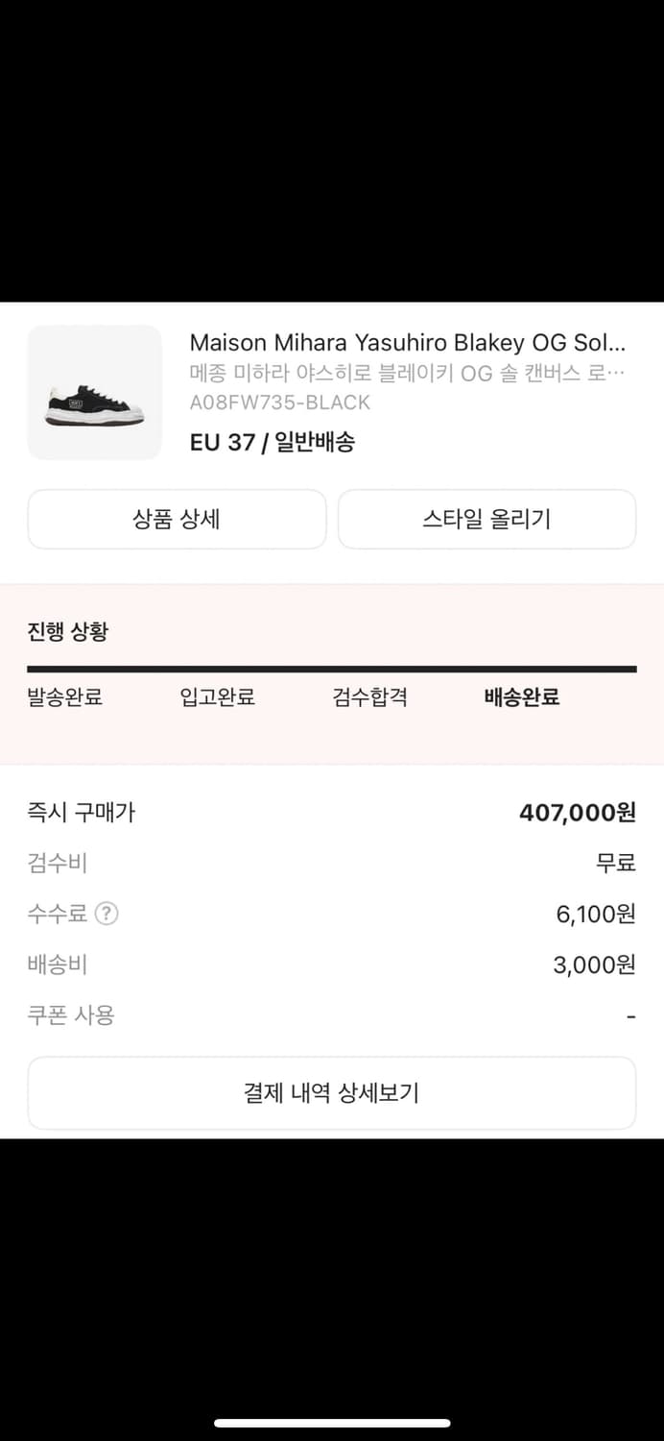Expand the truncated Maison Mihara product title
This screenshot has height=1441, width=664.
413,343
